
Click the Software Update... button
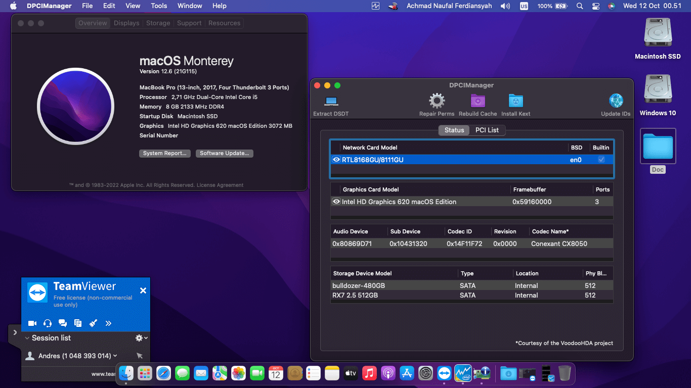click(224, 154)
